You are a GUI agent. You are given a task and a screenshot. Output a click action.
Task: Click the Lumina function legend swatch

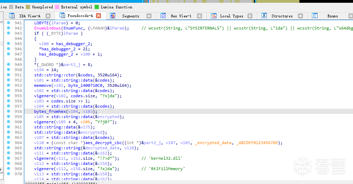pyautogui.click(x=97, y=7)
